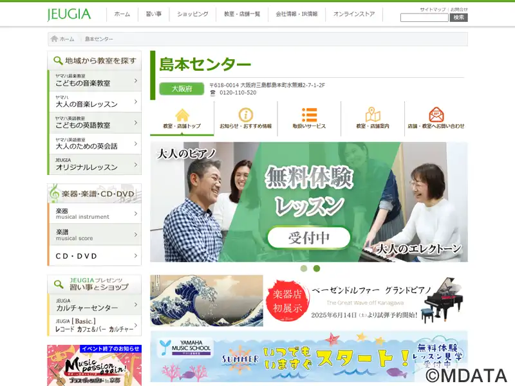
Task: Select the 店舗・教室へお問い合わせ tab label
Action: [x=436, y=126]
